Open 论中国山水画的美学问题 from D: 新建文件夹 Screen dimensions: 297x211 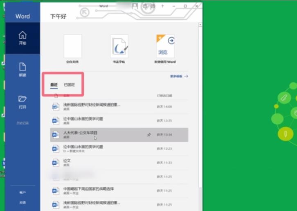pyautogui.click(x=119, y=149)
